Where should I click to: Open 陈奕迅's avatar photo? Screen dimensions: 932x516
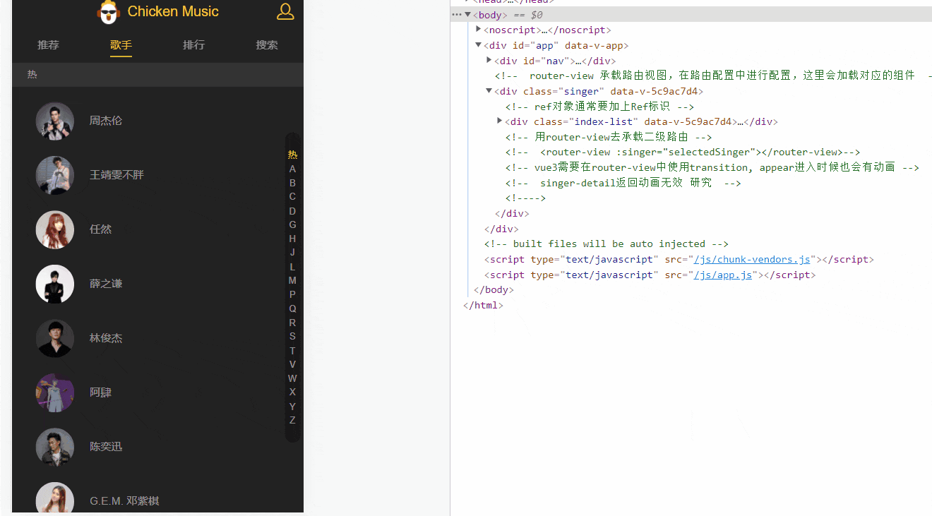pos(55,447)
